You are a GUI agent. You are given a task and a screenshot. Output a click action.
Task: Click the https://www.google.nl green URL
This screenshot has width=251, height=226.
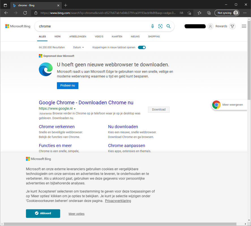(x=56, y=108)
